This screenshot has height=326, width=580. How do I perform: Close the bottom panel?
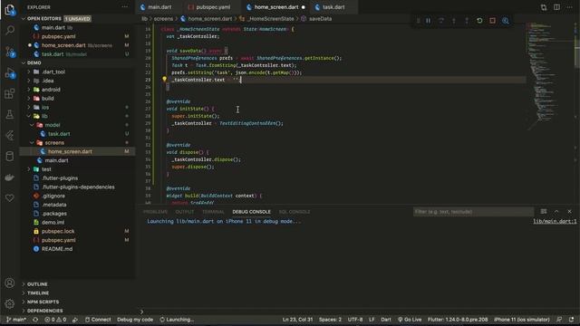[570, 211]
